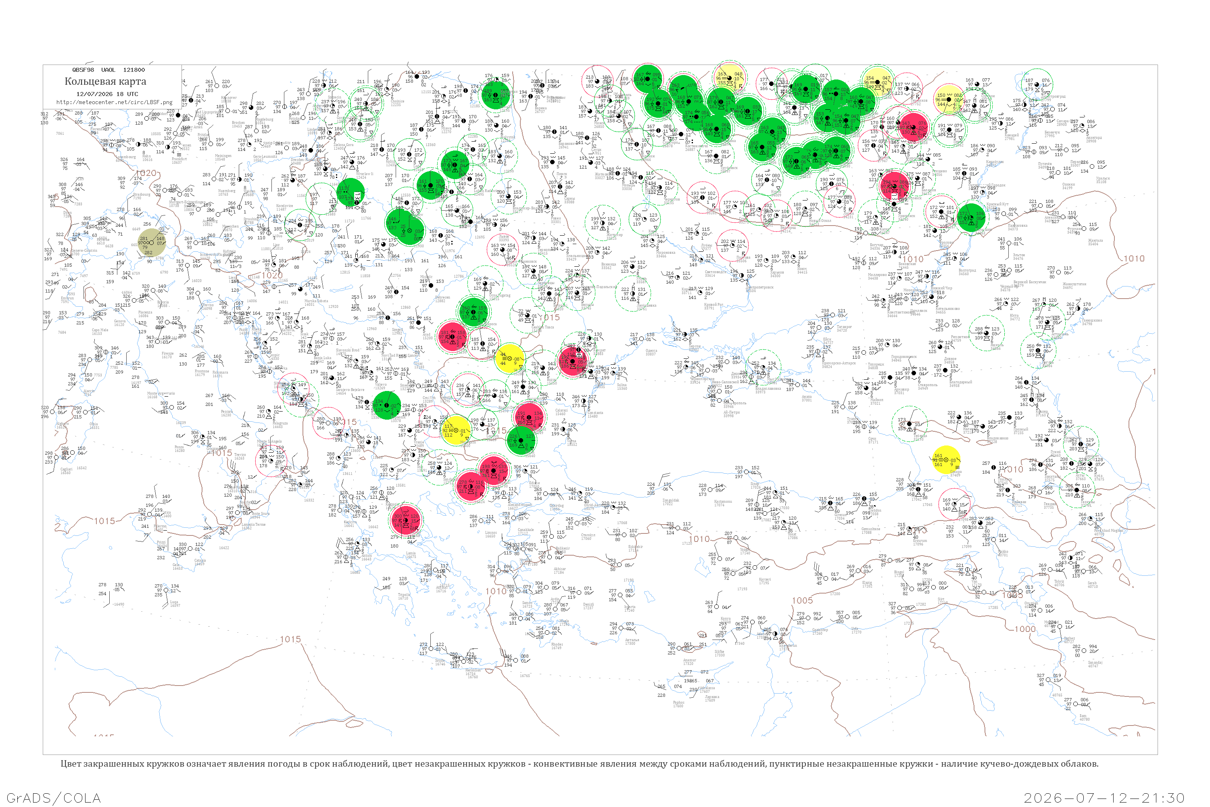Image resolution: width=1210 pixels, height=807 pixels.
Task: Click the '1000' isobar label
Action: point(1025,629)
